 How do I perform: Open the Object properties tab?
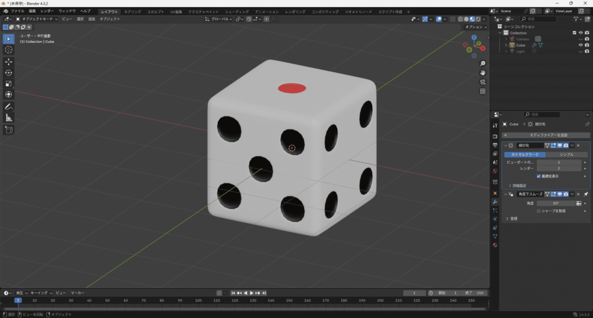(x=495, y=193)
